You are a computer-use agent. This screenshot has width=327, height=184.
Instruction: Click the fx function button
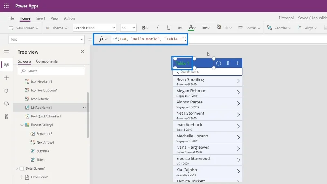[103, 39]
